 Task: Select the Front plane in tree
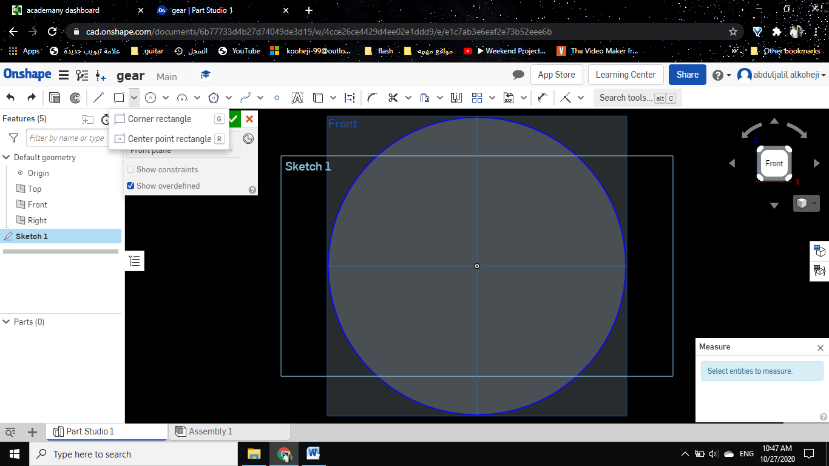pos(38,205)
